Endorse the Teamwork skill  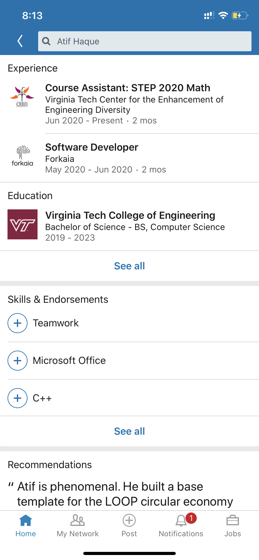click(18, 323)
